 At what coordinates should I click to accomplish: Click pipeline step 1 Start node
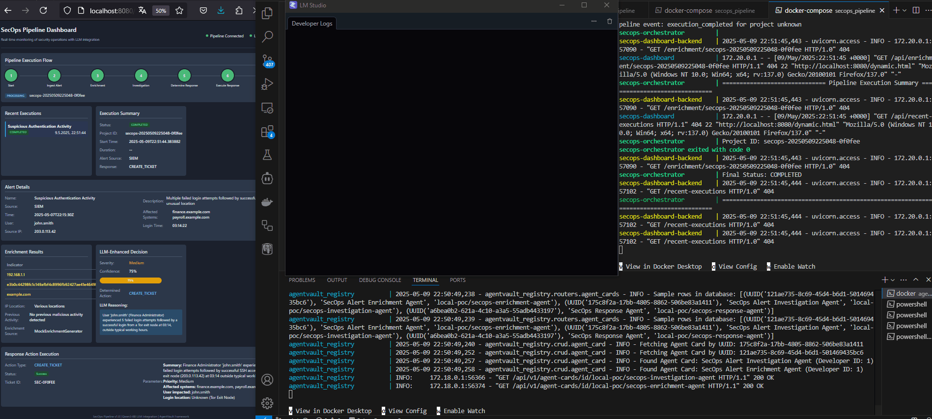click(x=11, y=76)
